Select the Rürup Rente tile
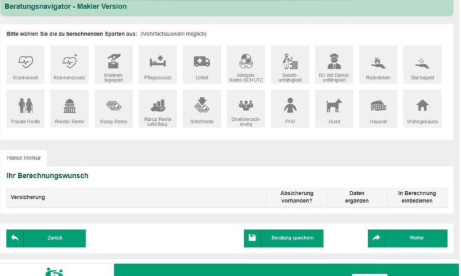 click(114, 109)
